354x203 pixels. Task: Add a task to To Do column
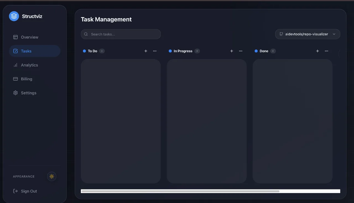pyautogui.click(x=146, y=51)
